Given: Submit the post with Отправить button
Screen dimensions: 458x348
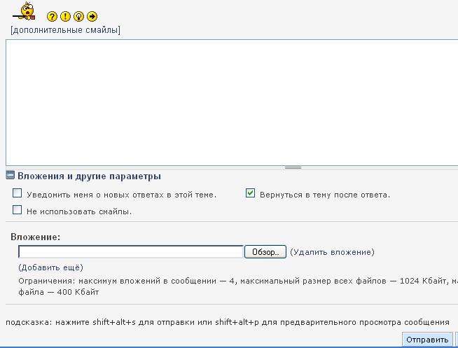Looking at the screenshot, I should [x=427, y=340].
